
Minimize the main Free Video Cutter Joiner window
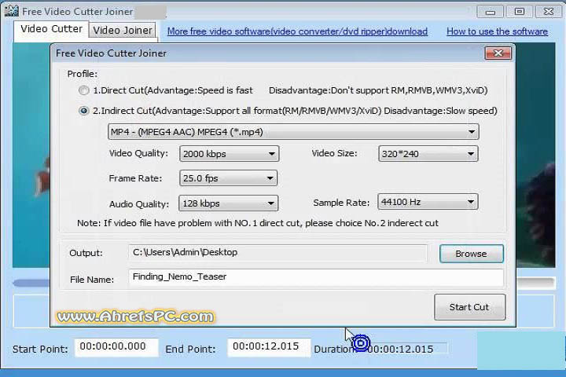click(x=491, y=12)
